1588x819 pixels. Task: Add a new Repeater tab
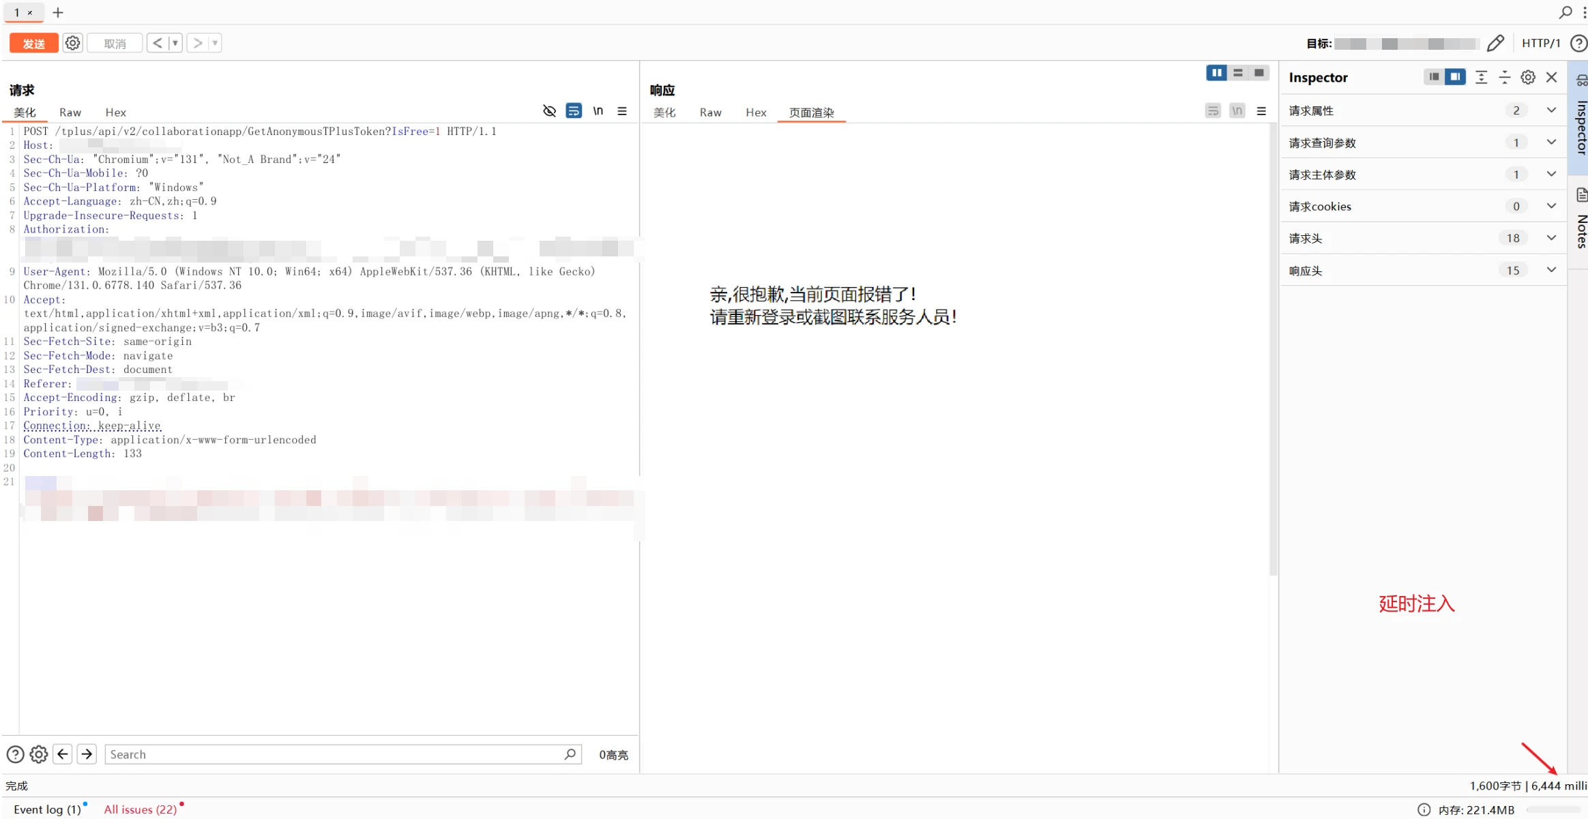point(58,12)
